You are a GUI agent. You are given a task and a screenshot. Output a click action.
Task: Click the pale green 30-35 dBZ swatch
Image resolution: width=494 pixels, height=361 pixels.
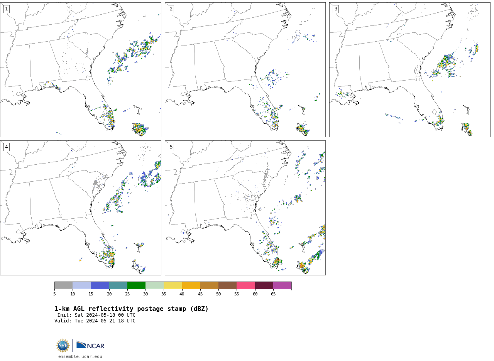pos(154,285)
